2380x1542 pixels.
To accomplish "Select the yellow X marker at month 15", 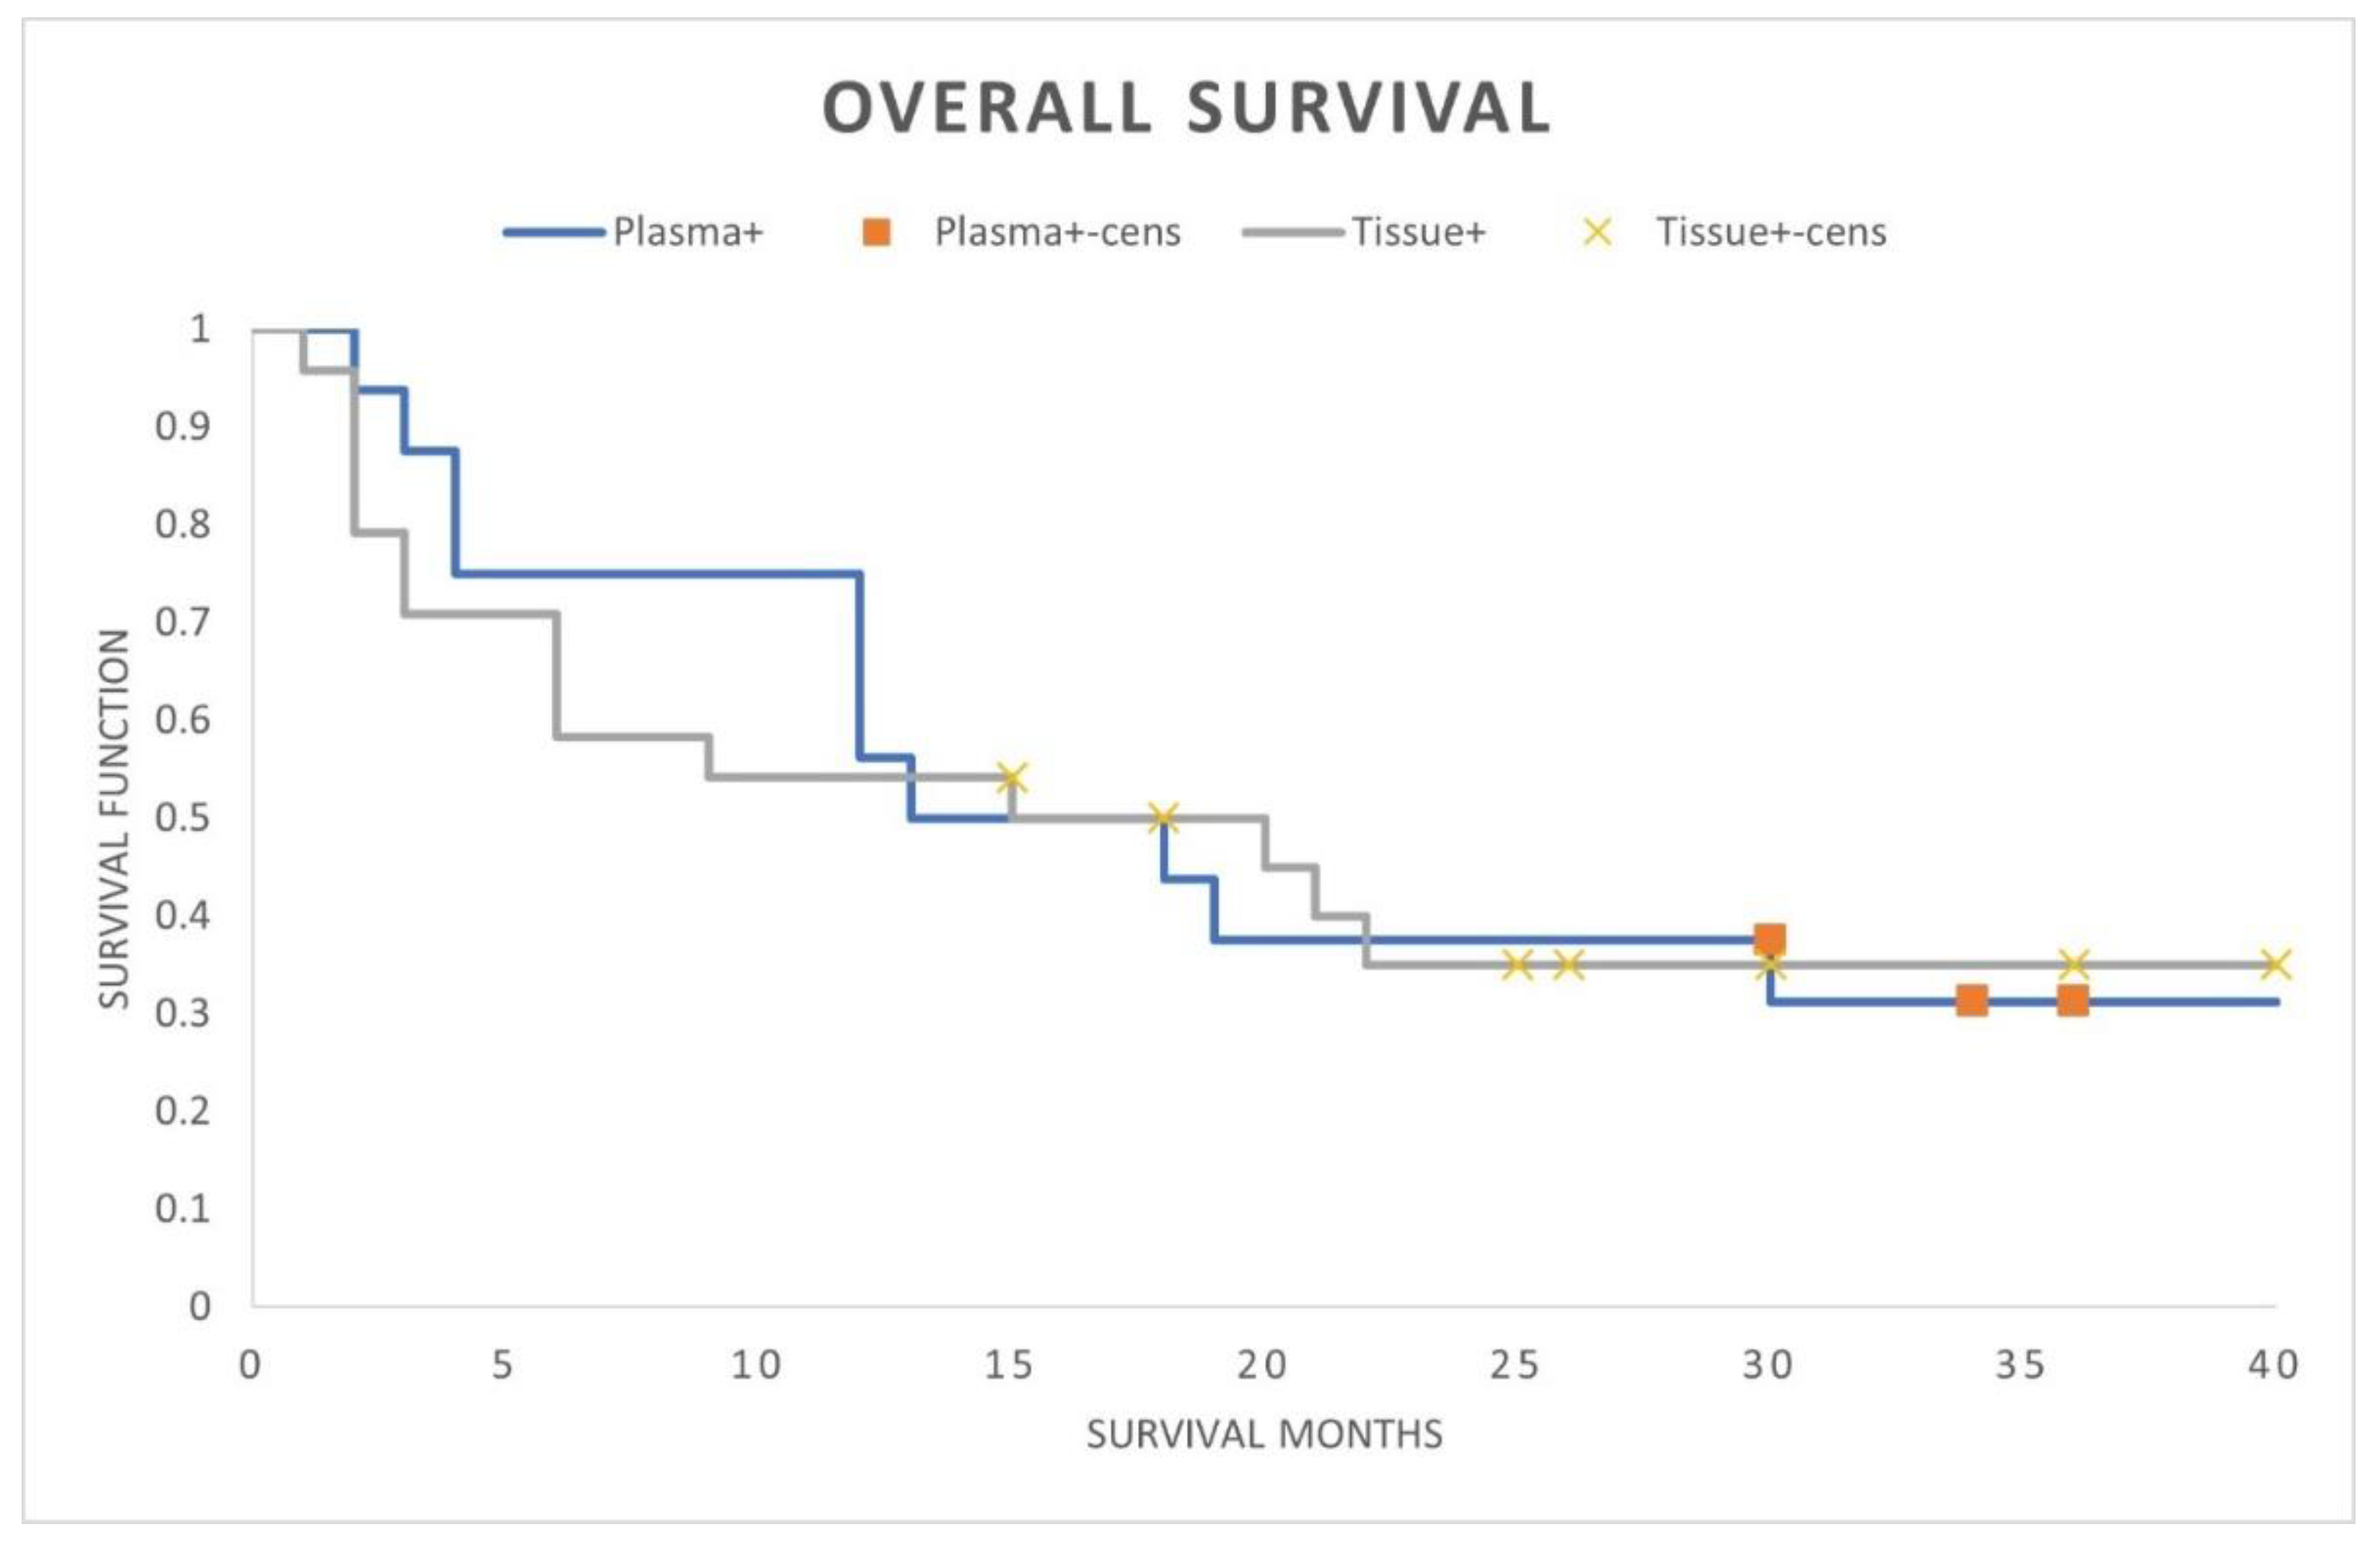I will tap(1012, 777).
